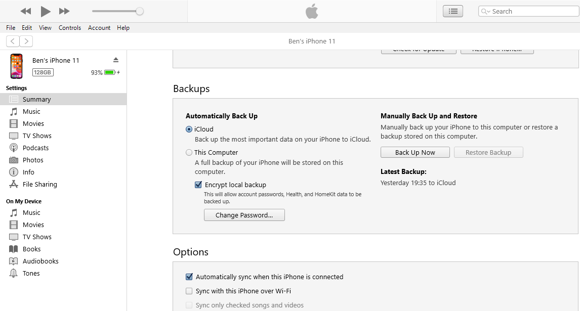Click the Play button
Viewport: 580px width, 311px height.
[46, 11]
